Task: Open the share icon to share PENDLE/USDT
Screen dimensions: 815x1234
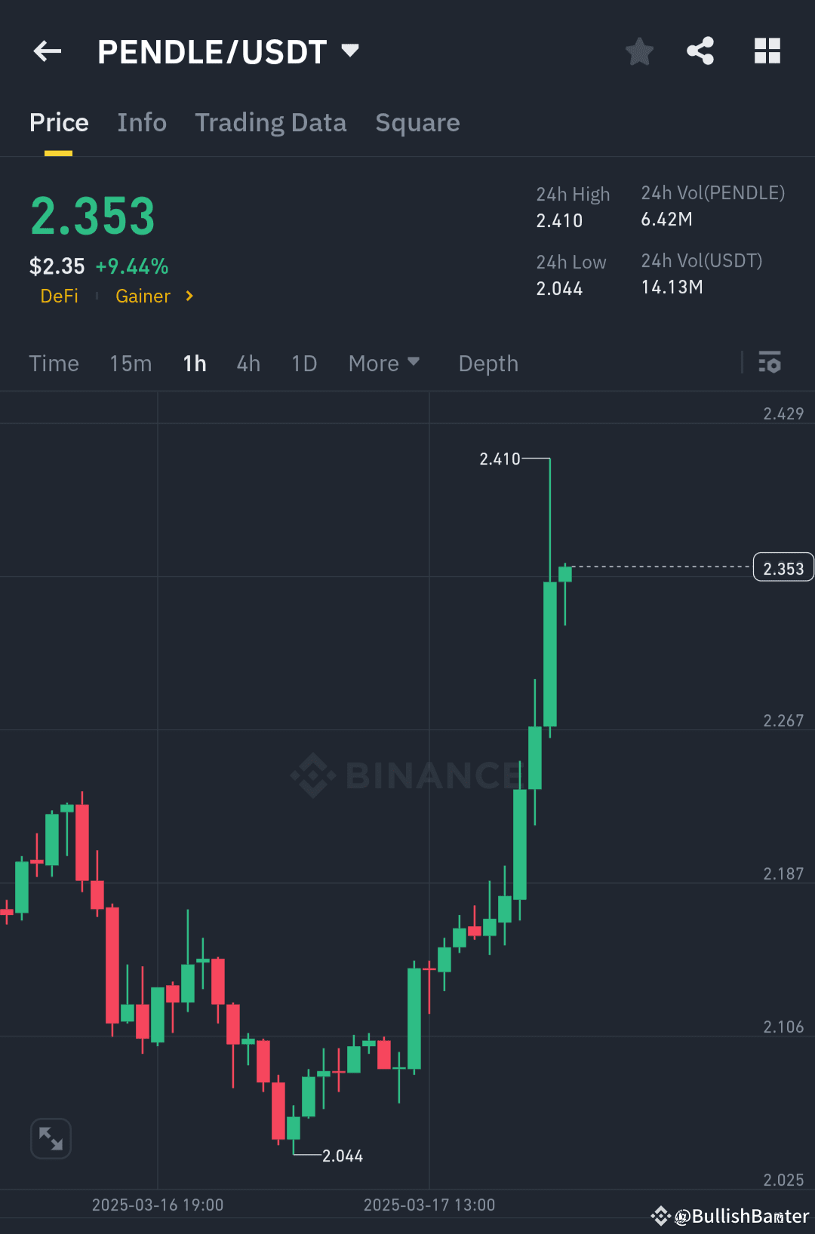Action: click(x=700, y=51)
